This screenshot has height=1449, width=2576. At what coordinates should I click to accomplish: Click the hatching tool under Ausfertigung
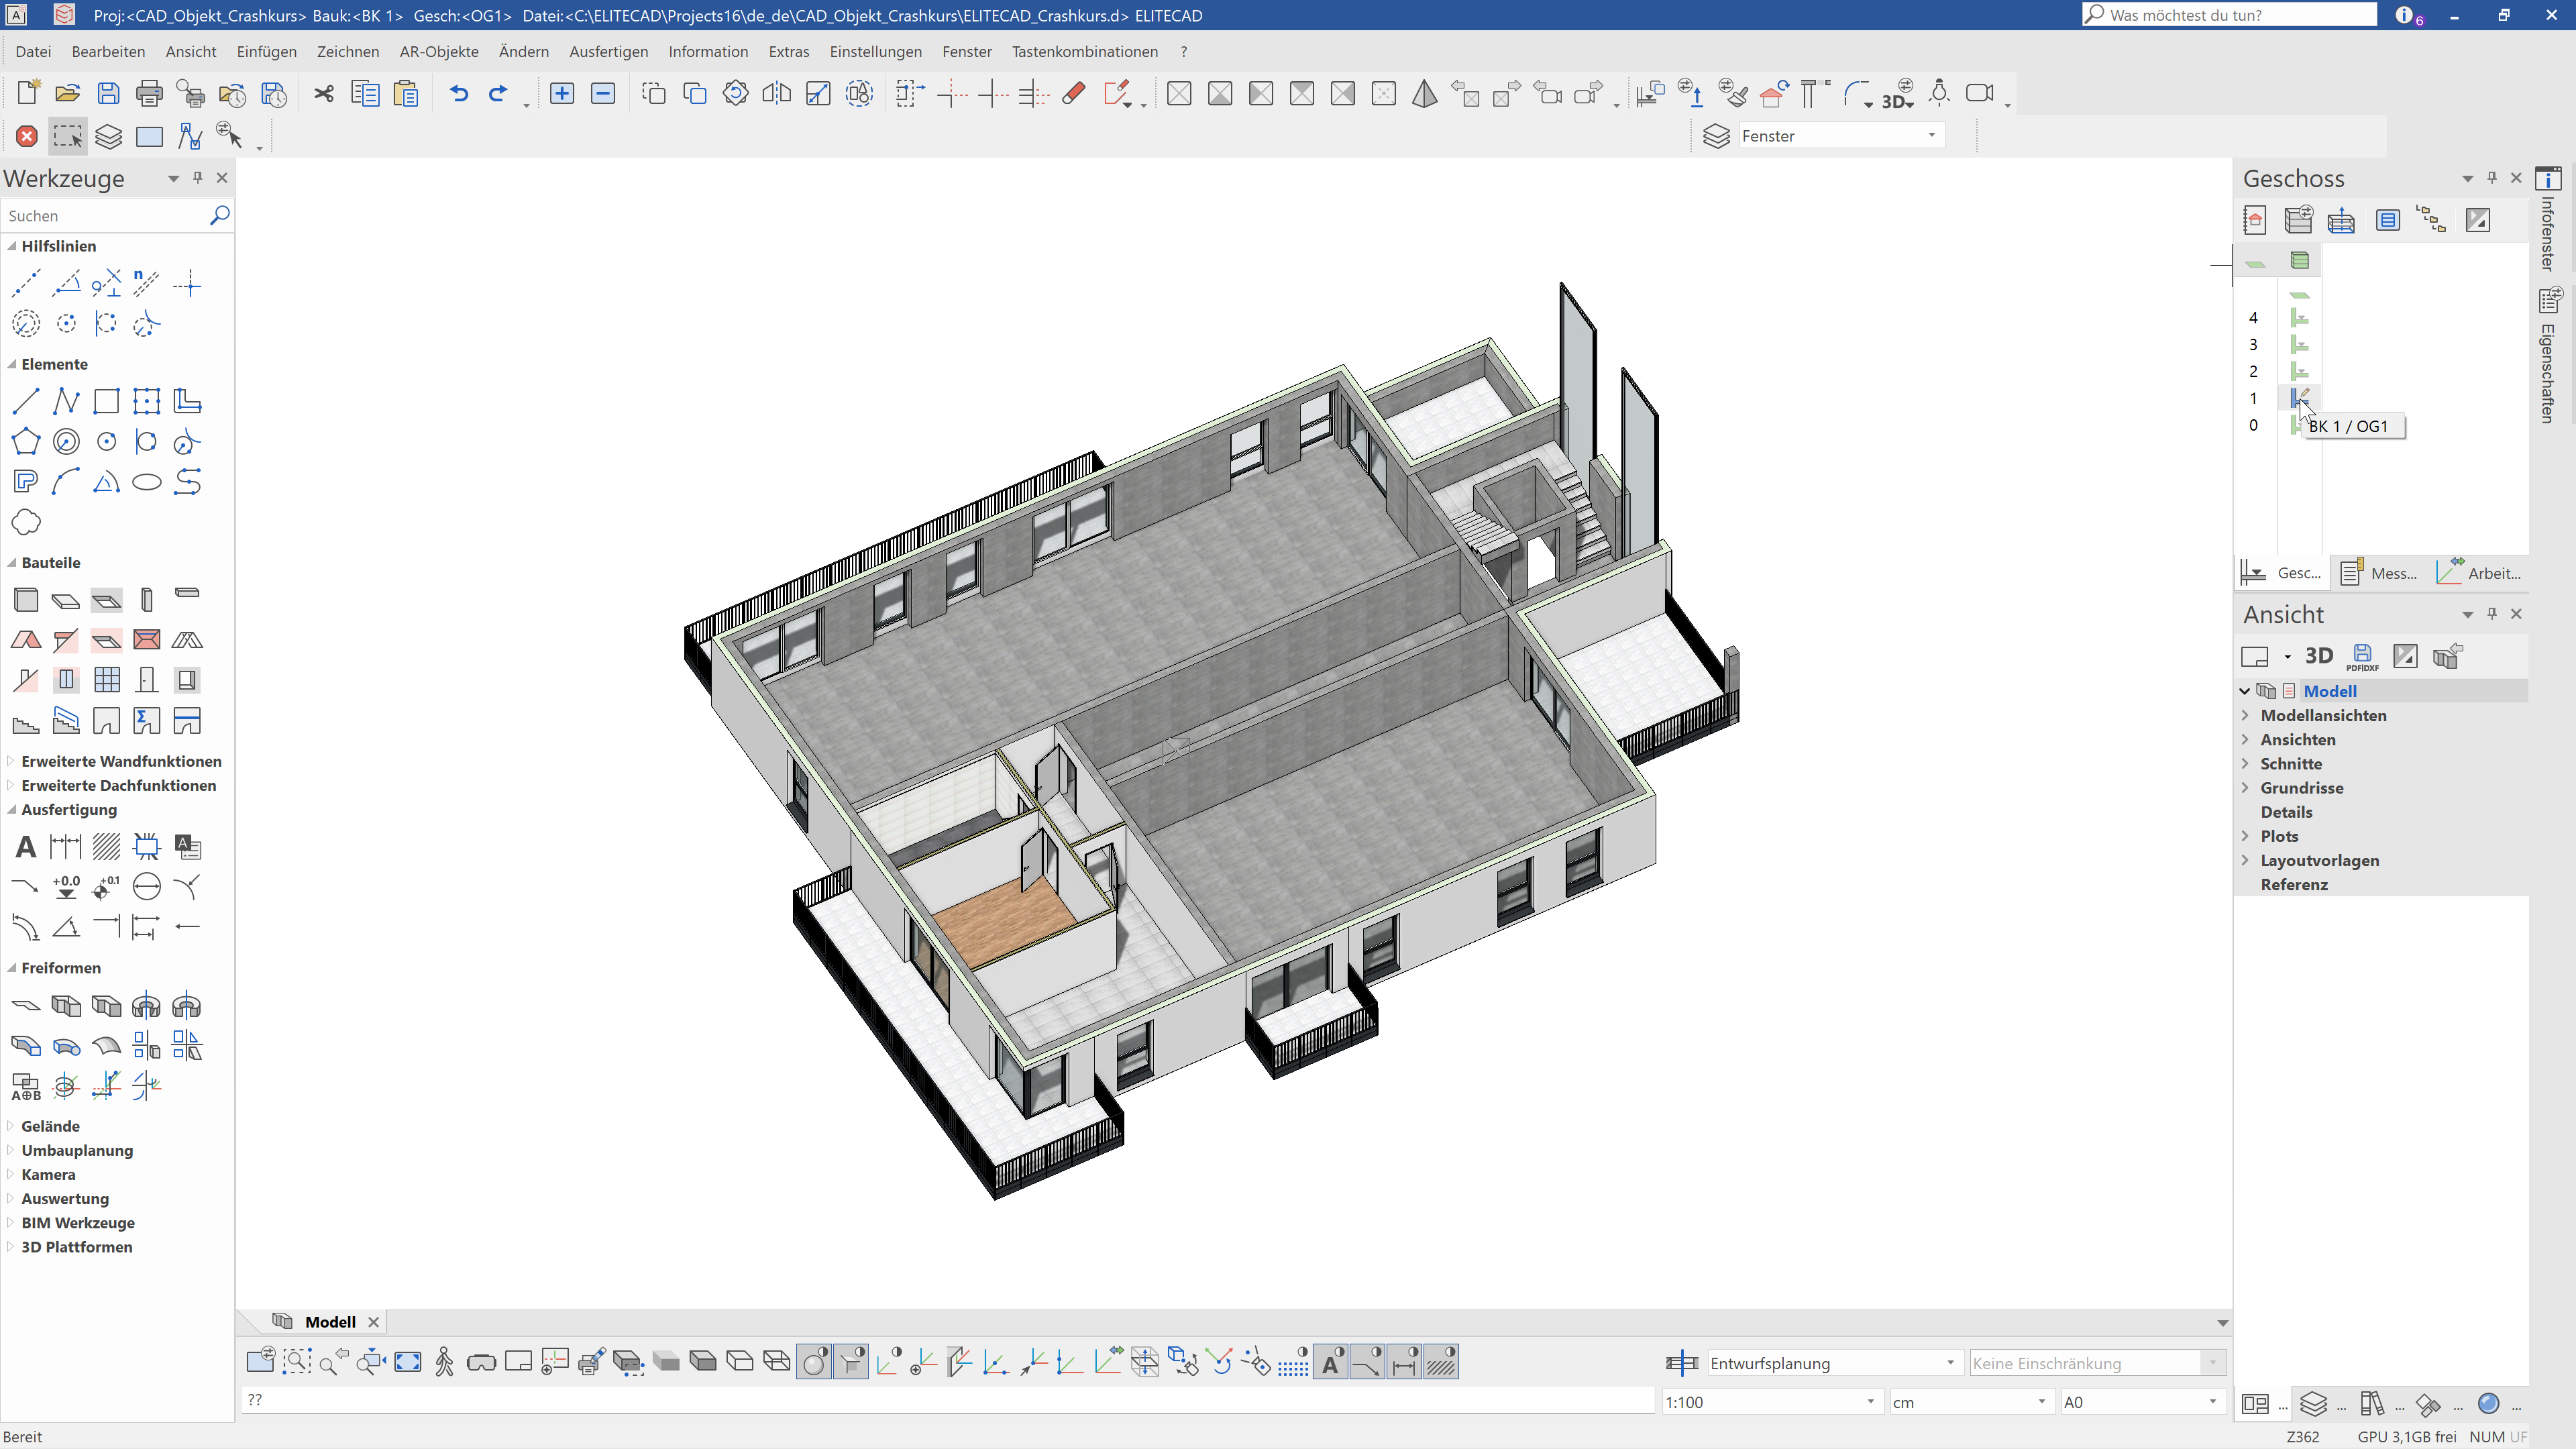[106, 848]
